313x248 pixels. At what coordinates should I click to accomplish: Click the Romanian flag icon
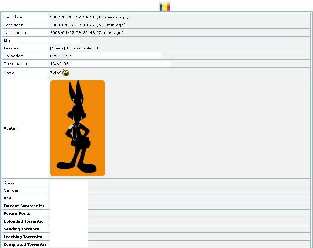pyautogui.click(x=165, y=6)
